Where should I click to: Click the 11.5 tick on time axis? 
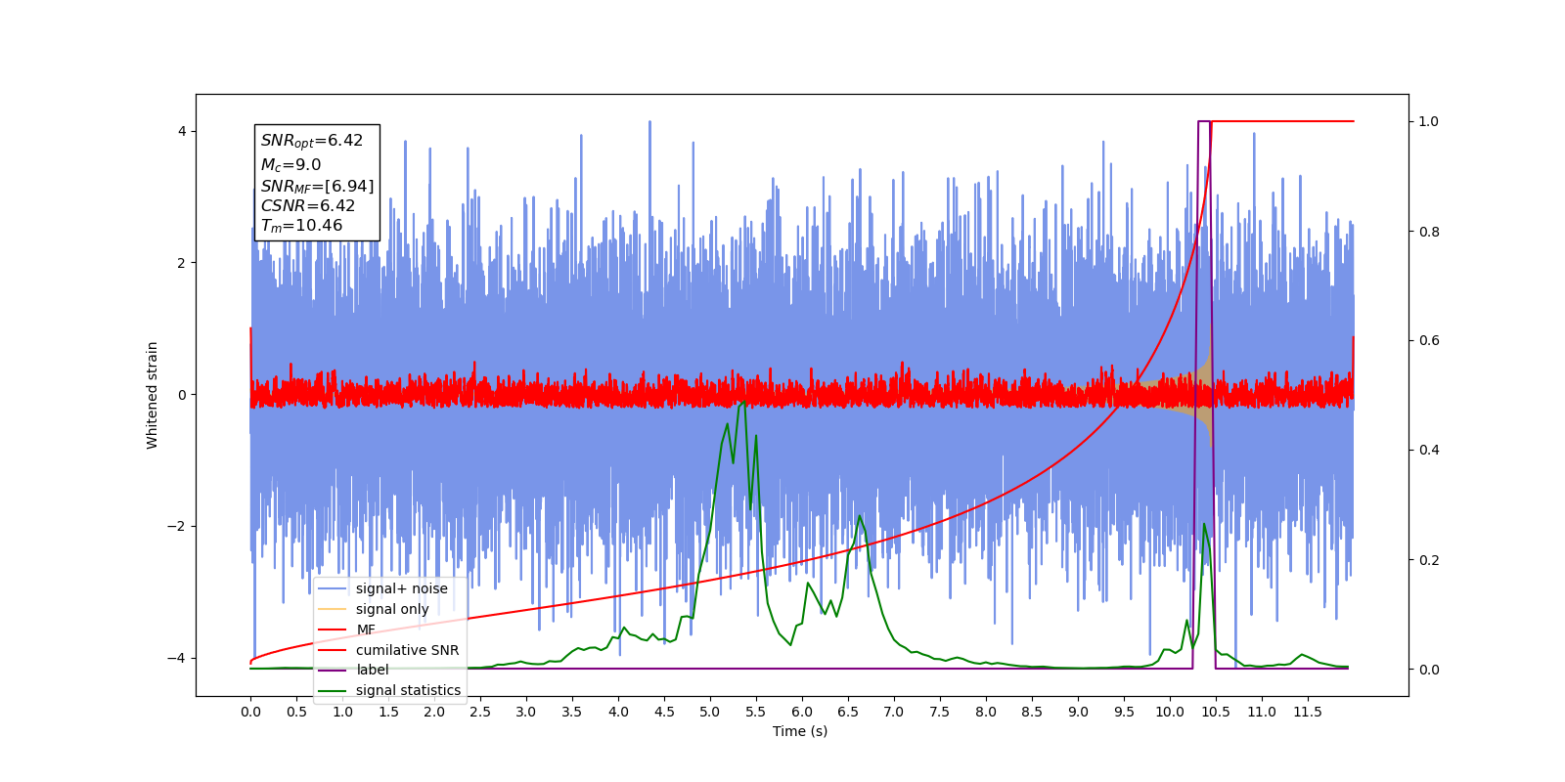(x=1308, y=712)
